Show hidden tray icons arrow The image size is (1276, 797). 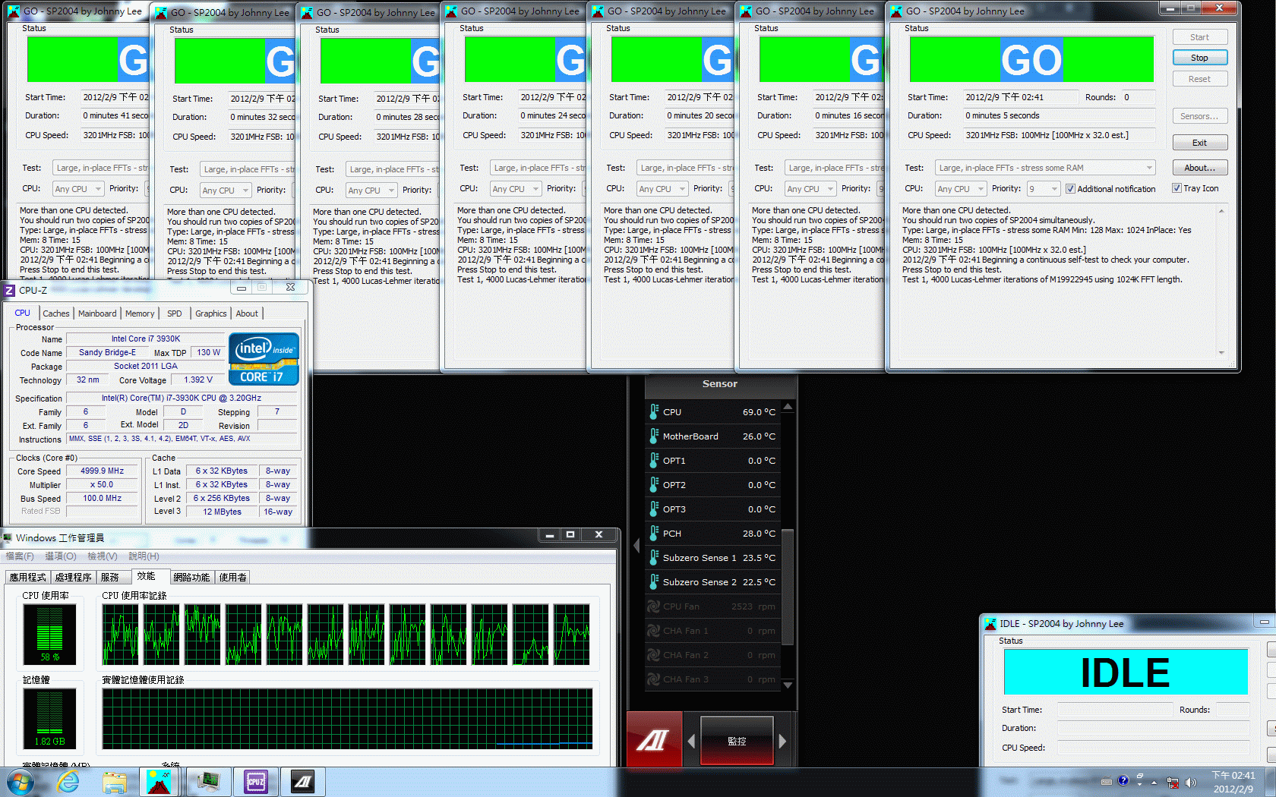coord(1154,782)
